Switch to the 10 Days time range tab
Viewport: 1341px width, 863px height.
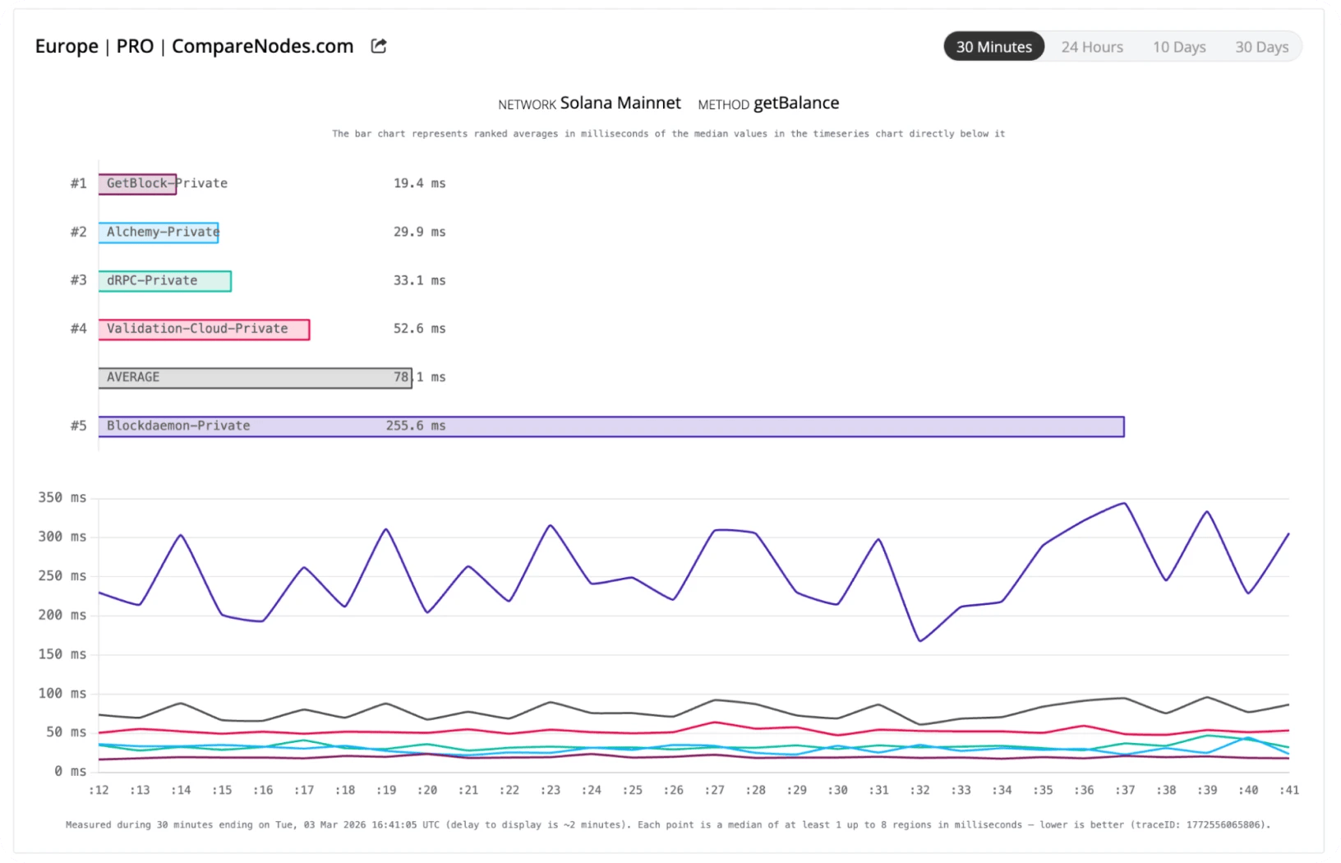point(1179,46)
